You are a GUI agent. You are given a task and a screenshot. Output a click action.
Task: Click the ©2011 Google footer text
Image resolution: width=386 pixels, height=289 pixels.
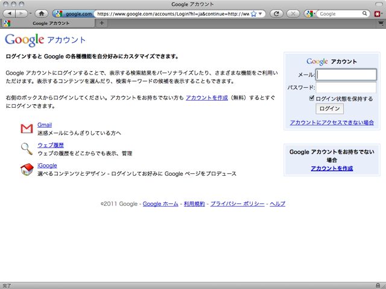coord(119,204)
